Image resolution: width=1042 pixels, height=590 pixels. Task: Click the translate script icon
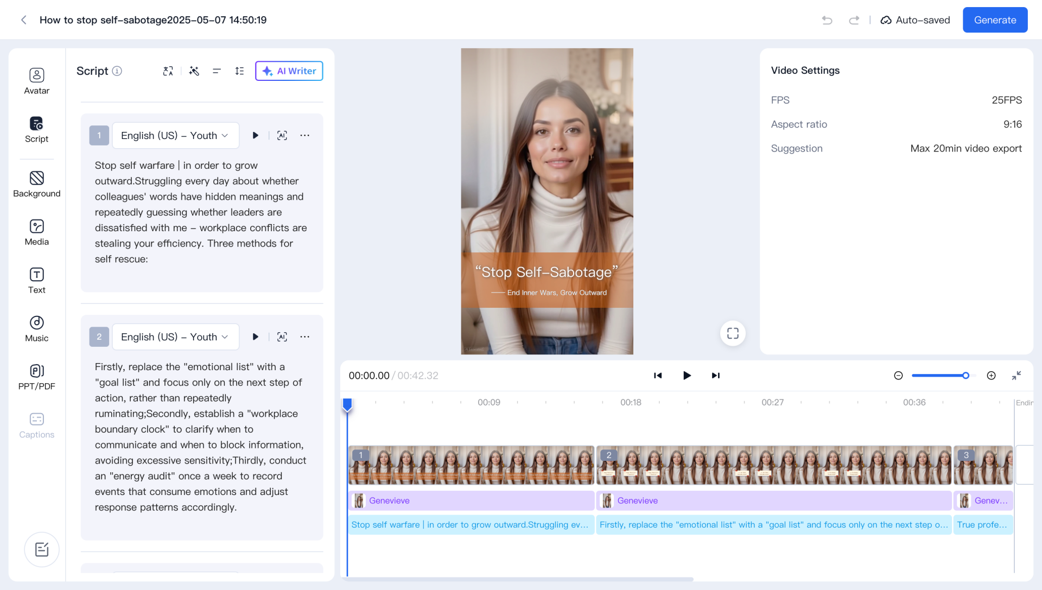[168, 71]
